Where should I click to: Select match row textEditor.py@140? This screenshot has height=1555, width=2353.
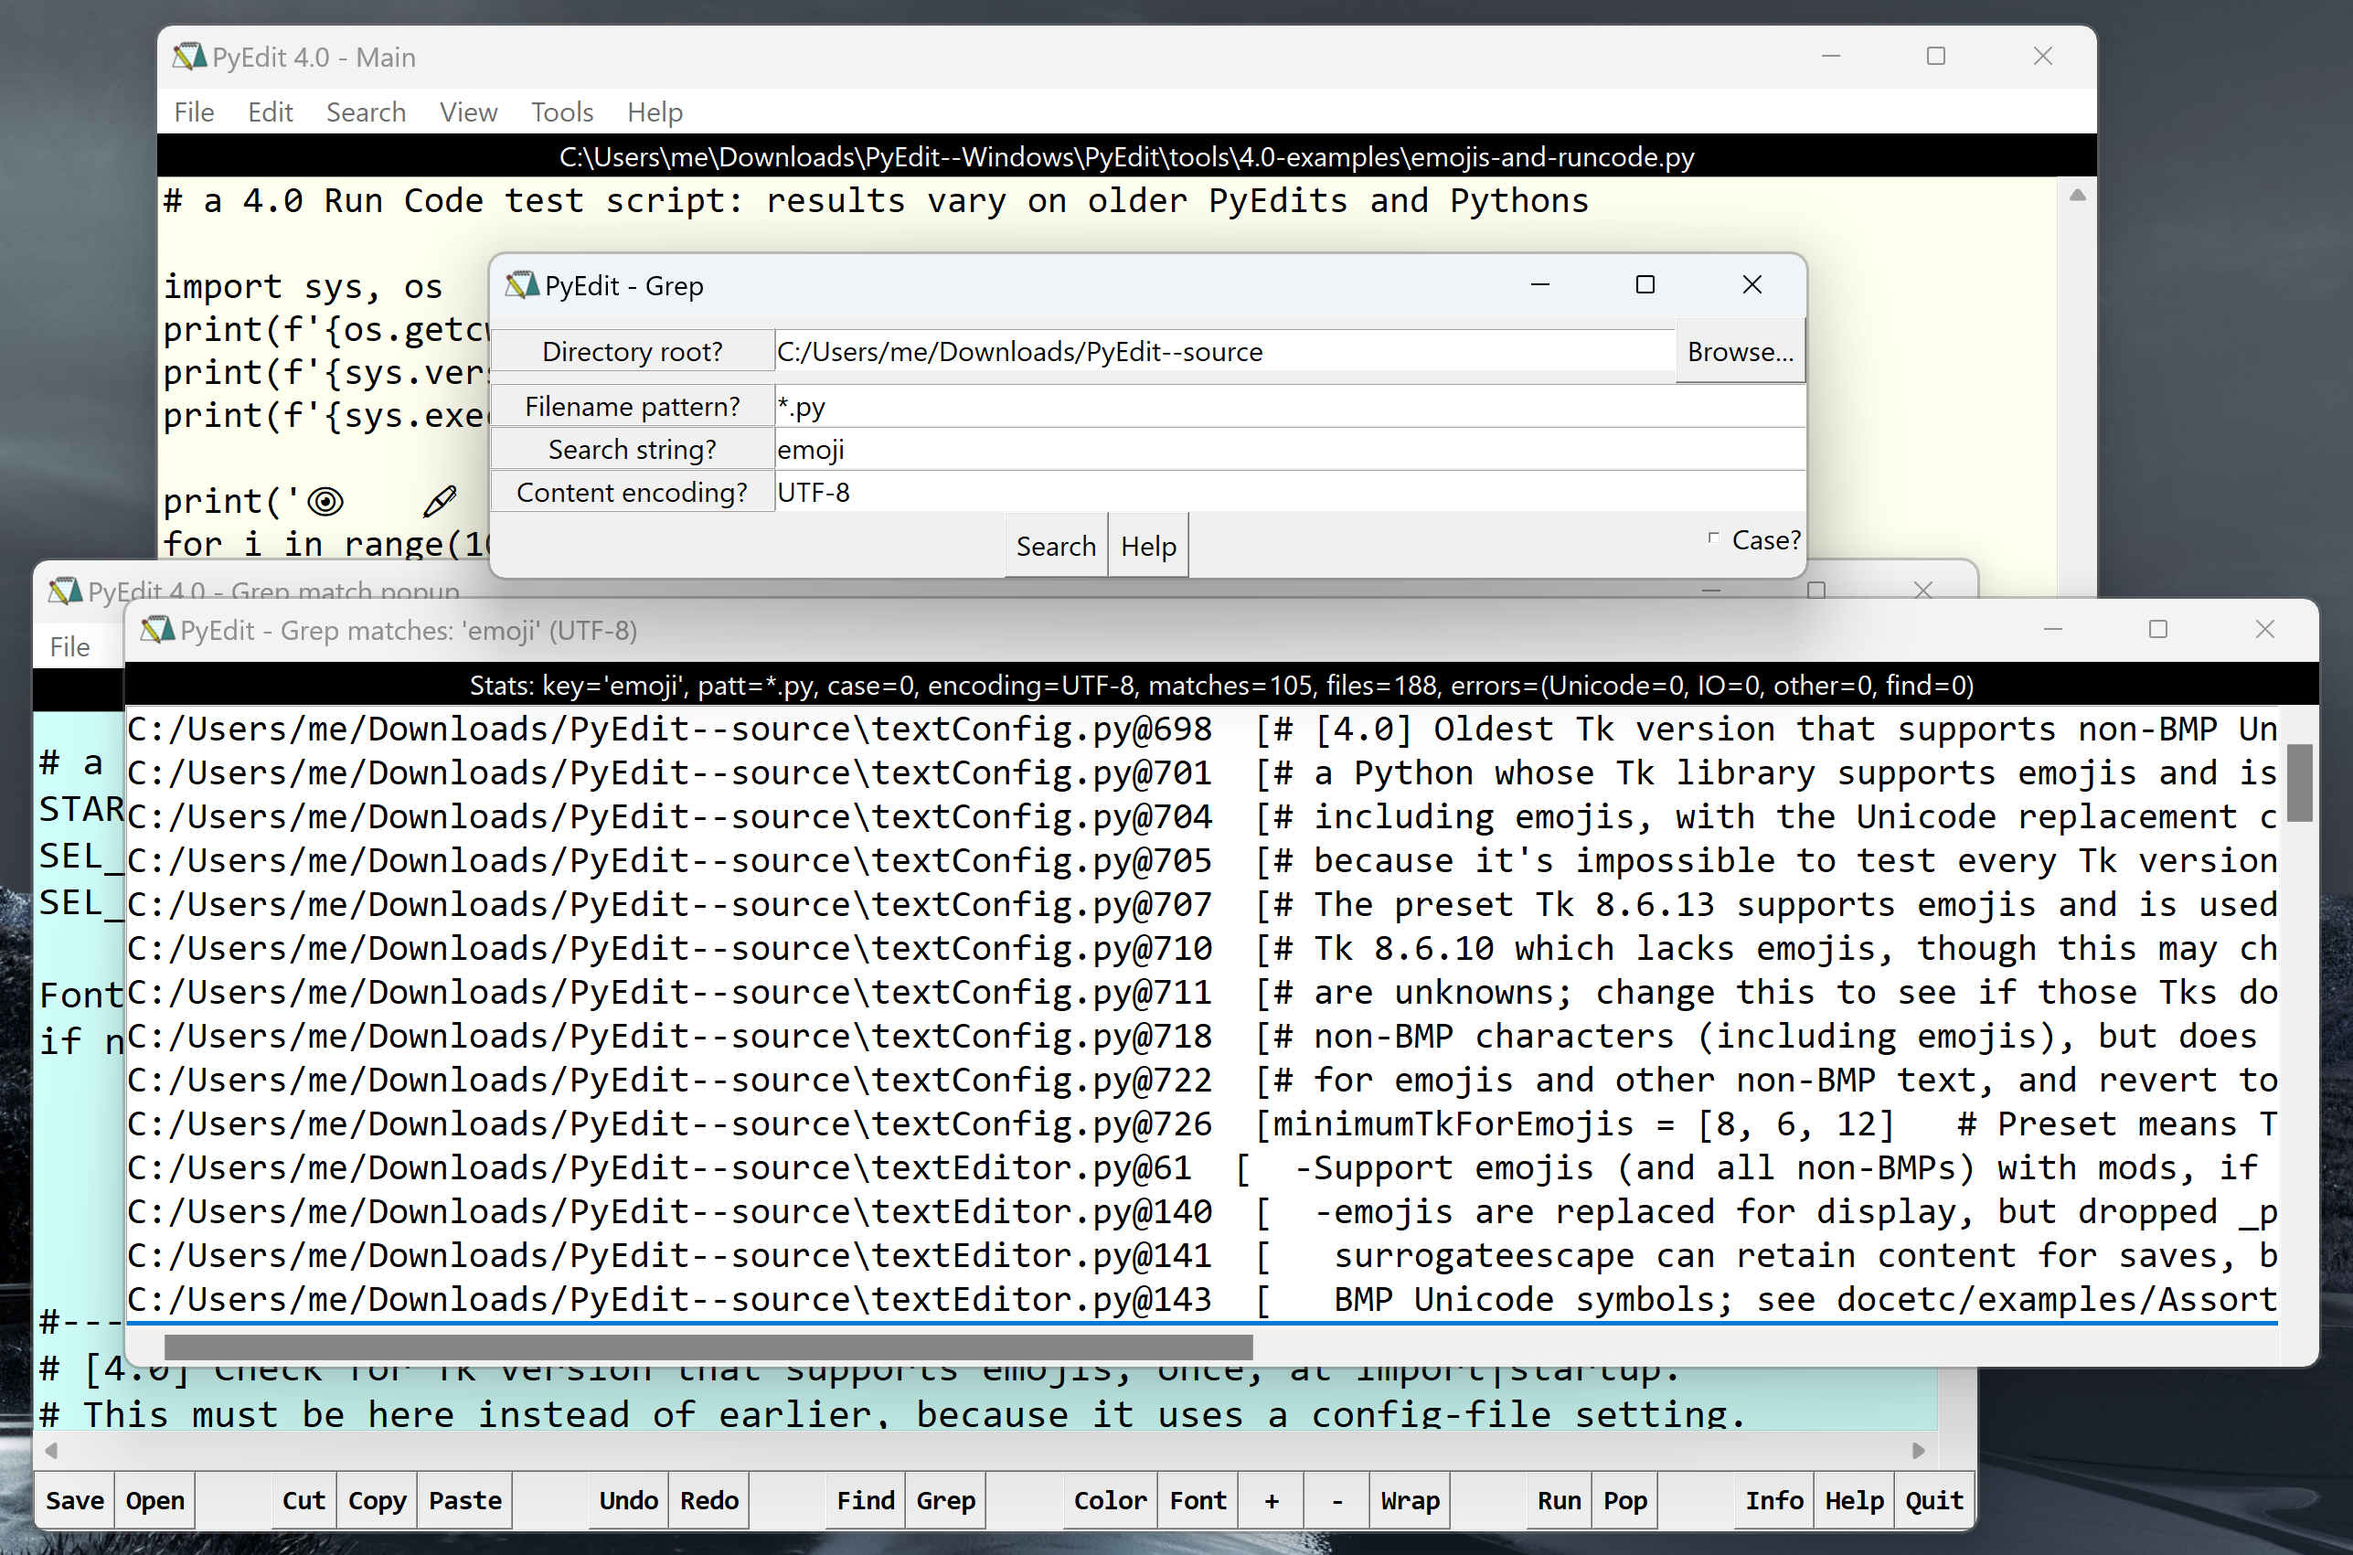point(1202,1211)
